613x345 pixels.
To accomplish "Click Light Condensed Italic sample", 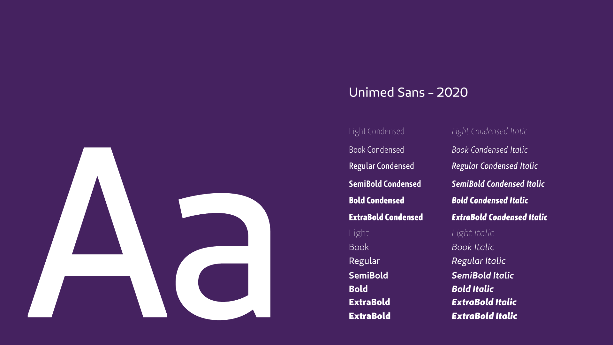I will click(489, 132).
